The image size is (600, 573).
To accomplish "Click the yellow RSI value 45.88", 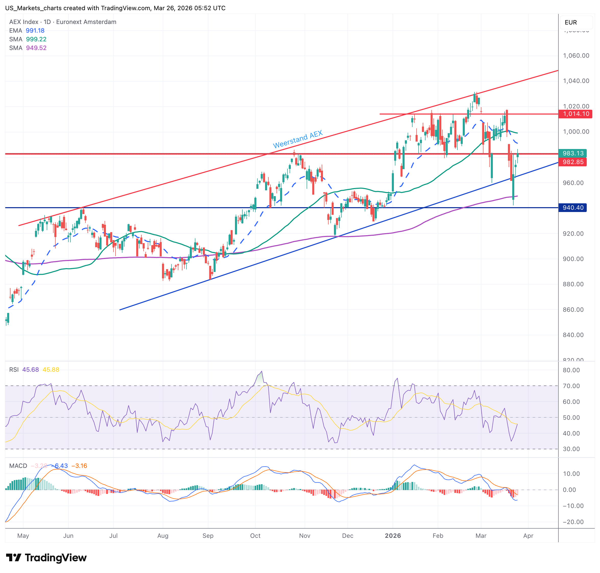I will click(x=51, y=370).
